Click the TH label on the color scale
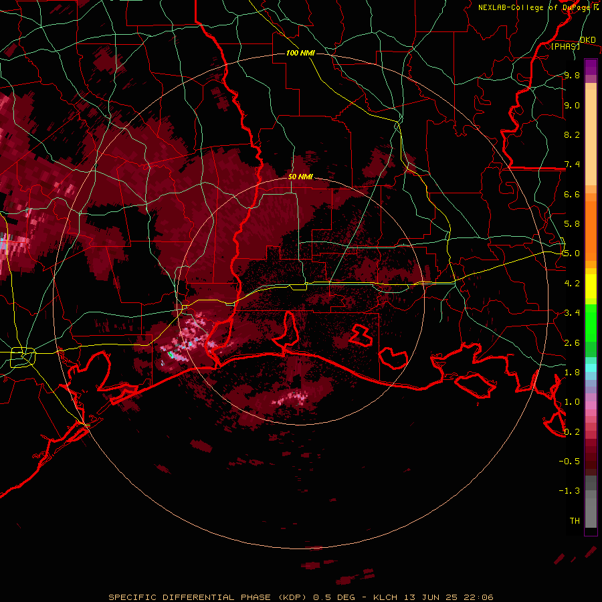The image size is (602, 602). 575,521
